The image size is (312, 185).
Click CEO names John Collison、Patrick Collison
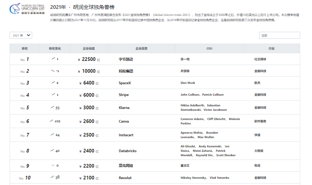(202, 95)
